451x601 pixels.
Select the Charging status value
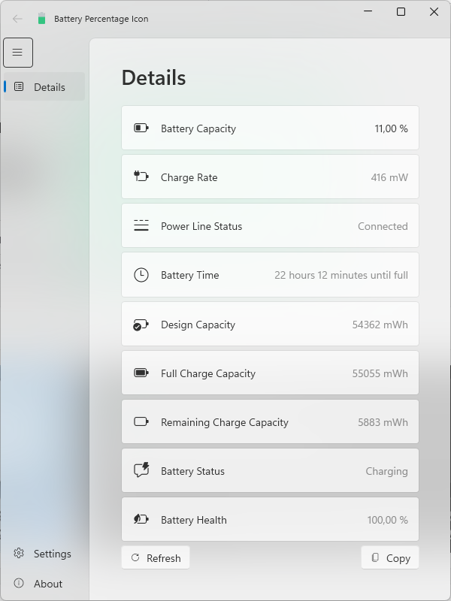coord(386,472)
